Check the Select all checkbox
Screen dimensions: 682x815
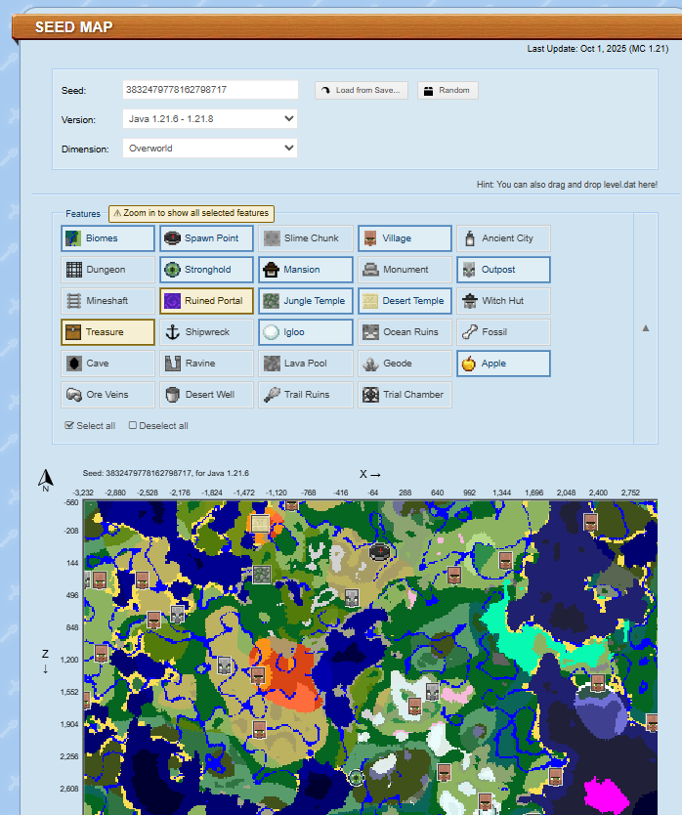(x=69, y=426)
